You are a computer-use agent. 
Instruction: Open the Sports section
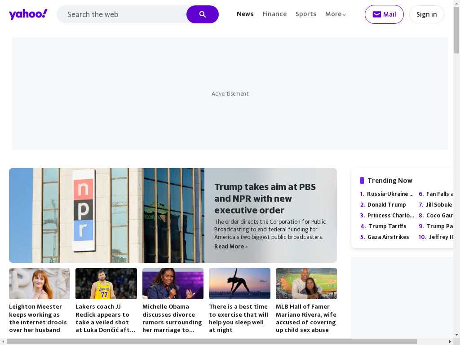click(306, 14)
